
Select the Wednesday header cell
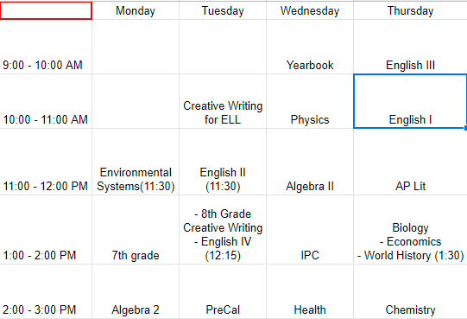(x=310, y=10)
